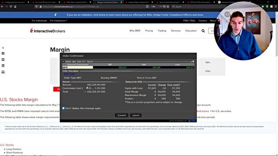
Task: Go to the browser home page icon
Action: [15, 6]
